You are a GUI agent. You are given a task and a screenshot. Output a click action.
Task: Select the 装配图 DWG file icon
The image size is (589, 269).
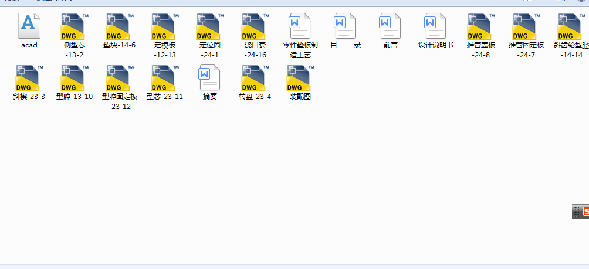pos(300,78)
